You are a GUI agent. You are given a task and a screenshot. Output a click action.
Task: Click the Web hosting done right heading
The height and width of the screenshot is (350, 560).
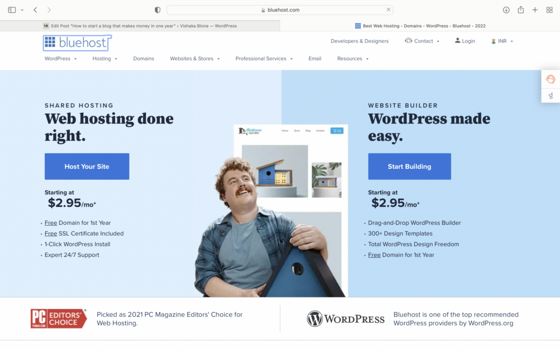109,127
